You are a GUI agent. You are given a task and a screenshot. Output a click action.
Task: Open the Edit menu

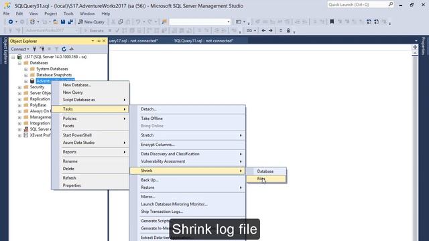[x=19, y=13]
